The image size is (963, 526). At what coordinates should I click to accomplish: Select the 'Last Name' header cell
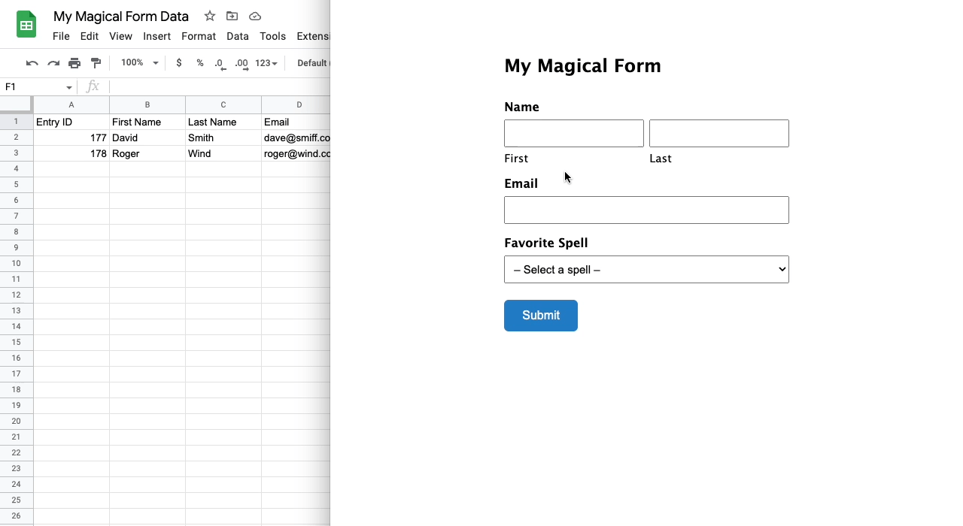[223, 122]
